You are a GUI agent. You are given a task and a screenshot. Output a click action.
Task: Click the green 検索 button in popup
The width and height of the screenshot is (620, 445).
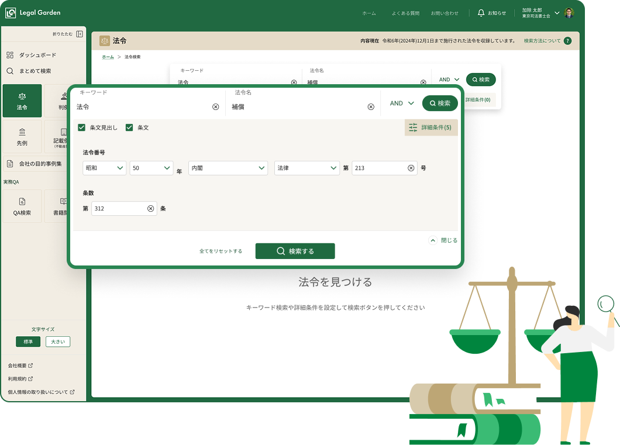tap(440, 103)
